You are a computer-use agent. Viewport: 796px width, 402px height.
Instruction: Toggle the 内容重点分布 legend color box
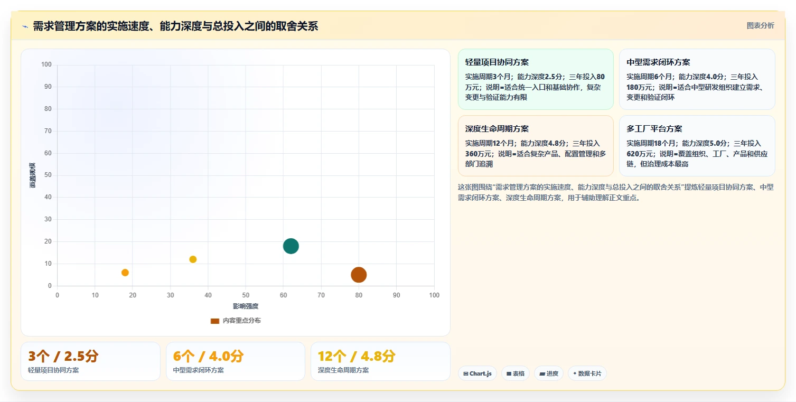tap(214, 321)
